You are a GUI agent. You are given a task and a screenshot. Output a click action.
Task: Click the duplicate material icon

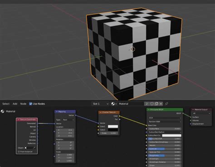tap(156, 104)
